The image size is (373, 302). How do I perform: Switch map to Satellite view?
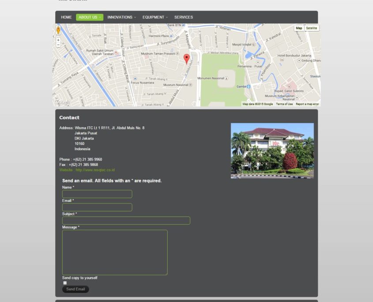pyautogui.click(x=311, y=28)
